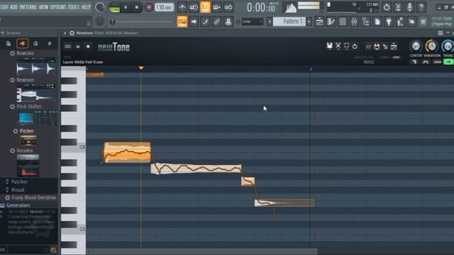Click Newtone record circle icon

click(355, 46)
